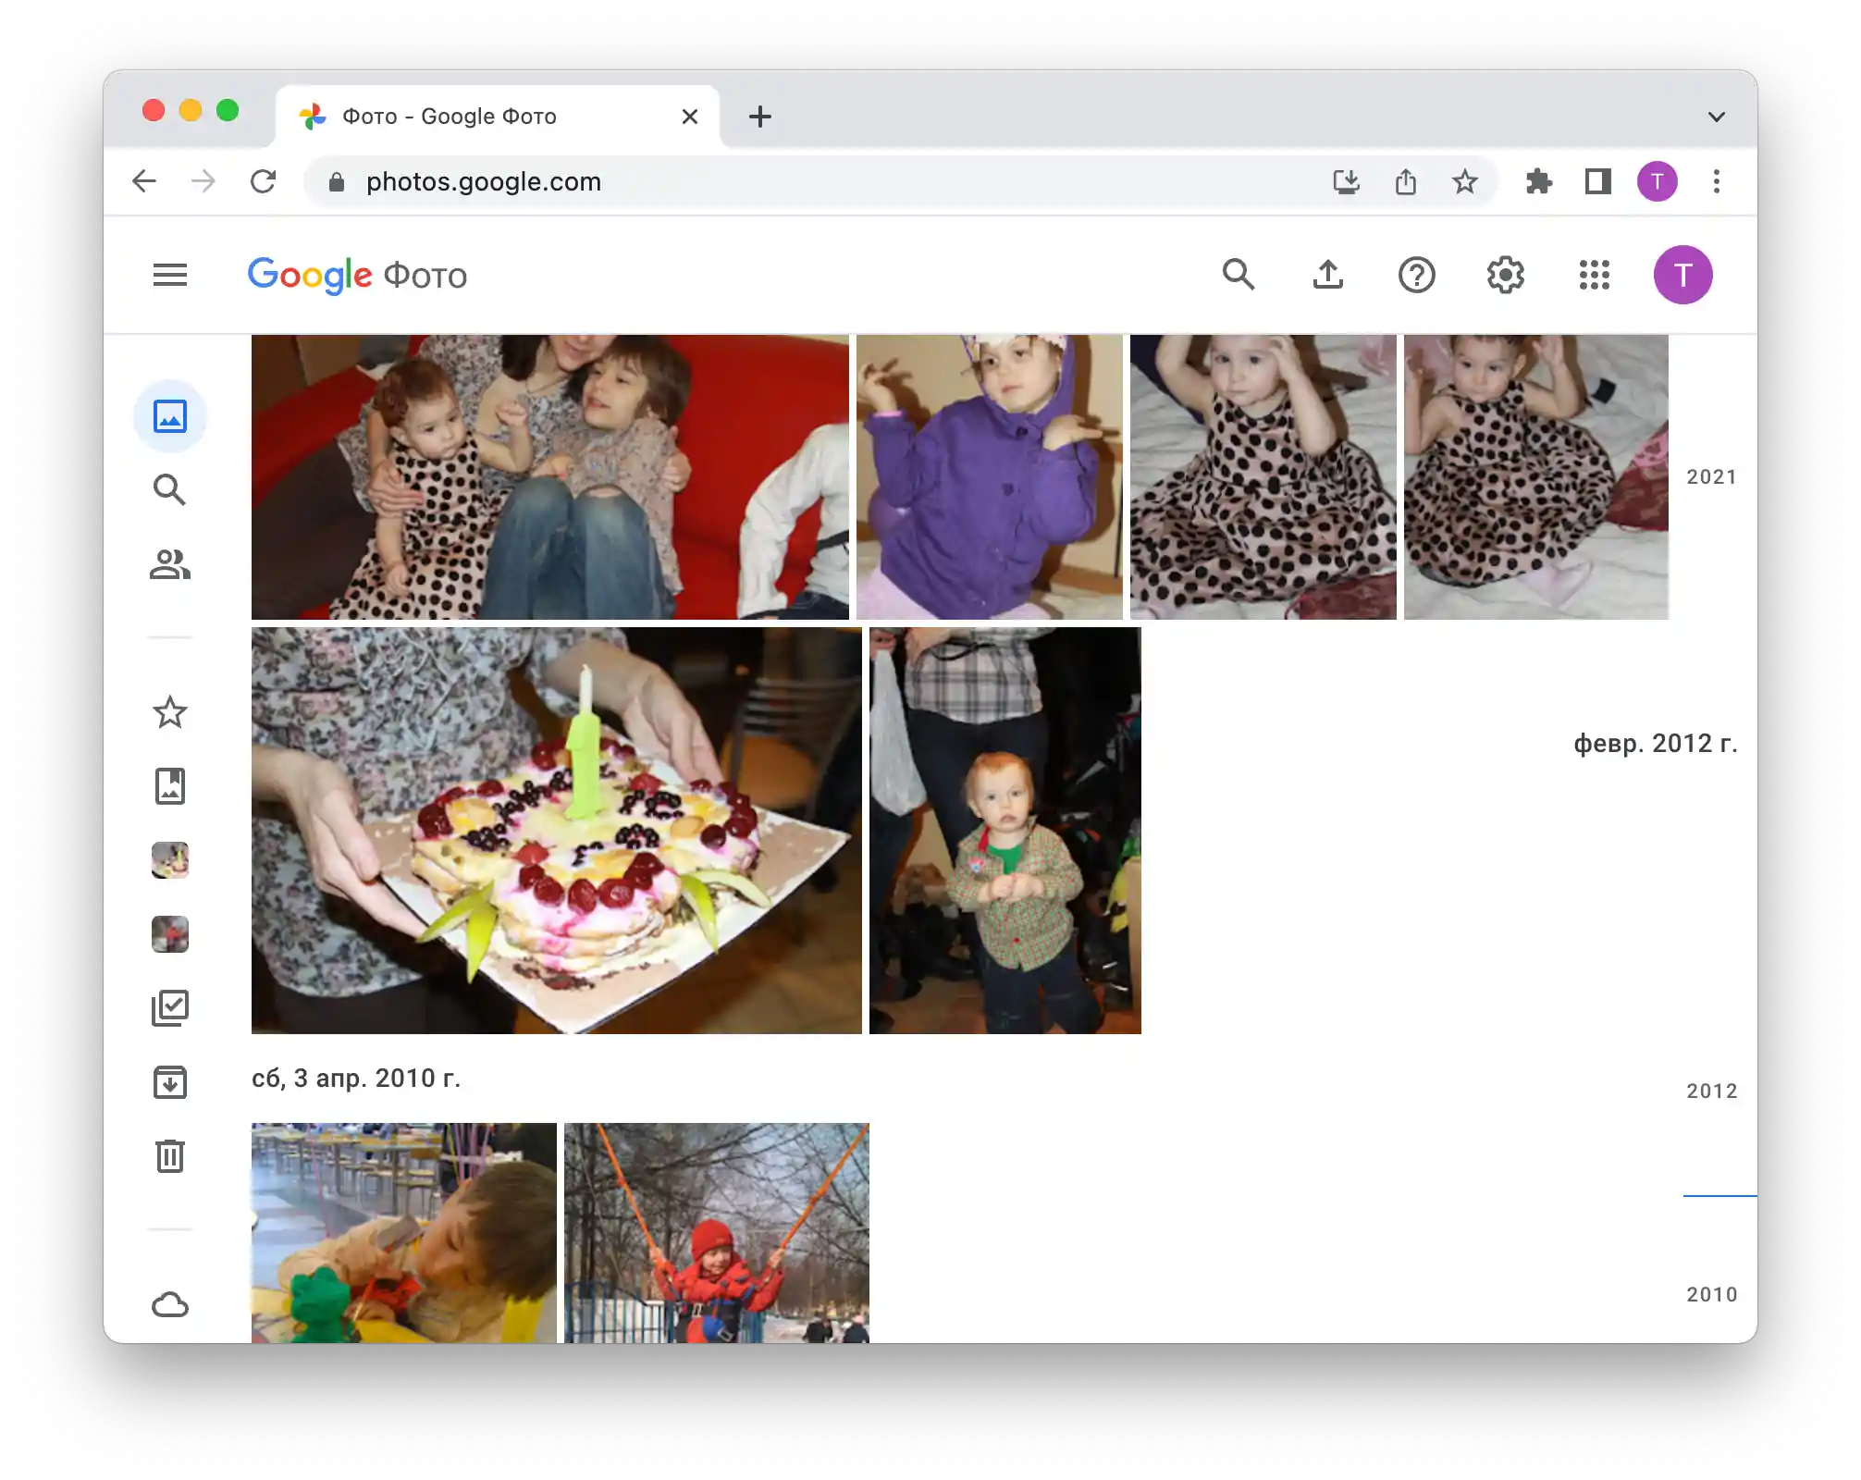1861x1480 pixels.
Task: Open Chrome tab search chevron
Action: (1717, 117)
